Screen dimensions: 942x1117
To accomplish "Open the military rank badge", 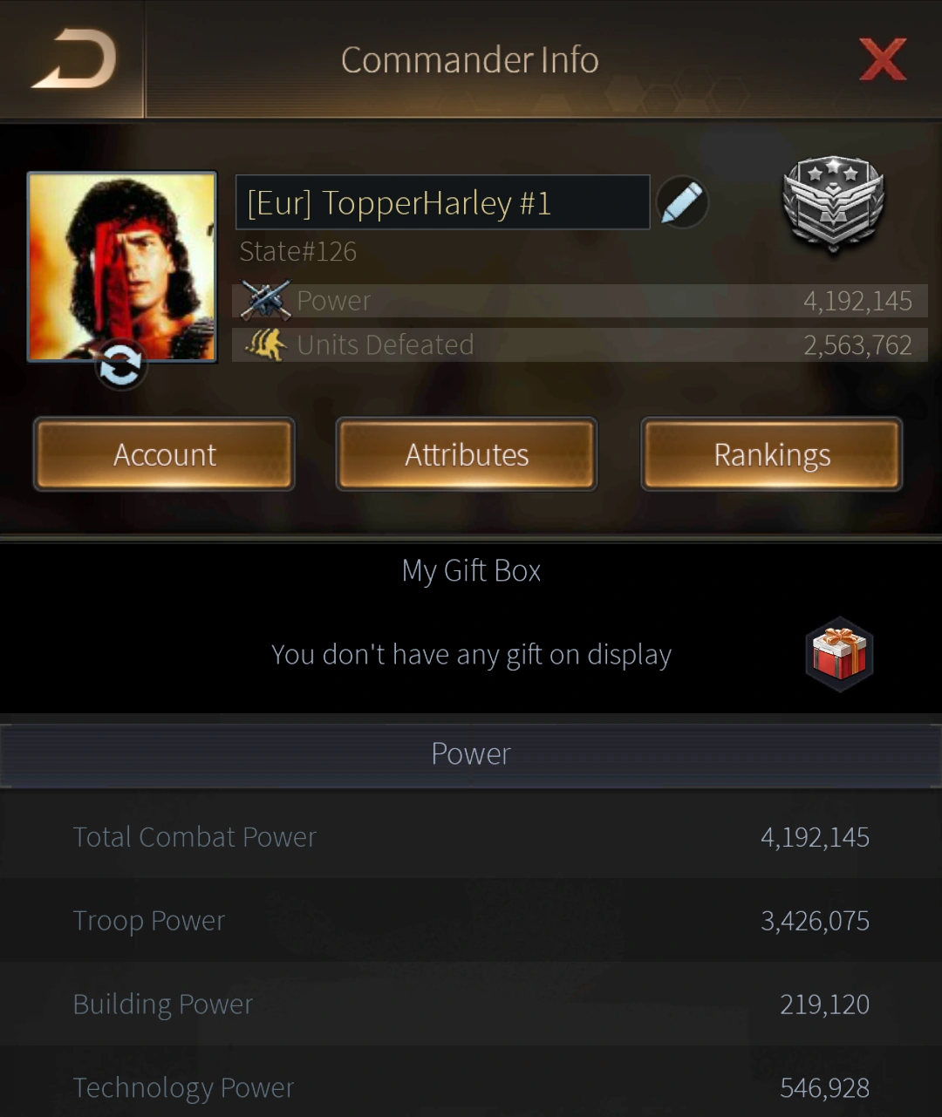I will click(834, 204).
